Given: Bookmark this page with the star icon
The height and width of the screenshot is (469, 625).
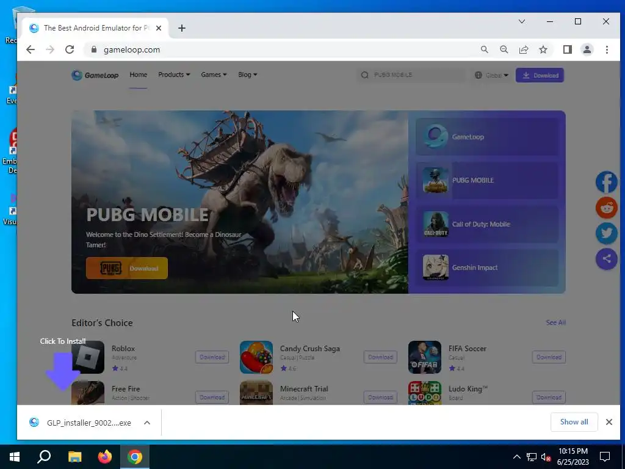Looking at the screenshot, I should tap(543, 49).
